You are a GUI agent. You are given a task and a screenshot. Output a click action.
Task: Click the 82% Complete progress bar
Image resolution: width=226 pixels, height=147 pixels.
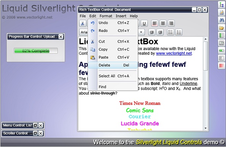click(x=36, y=51)
